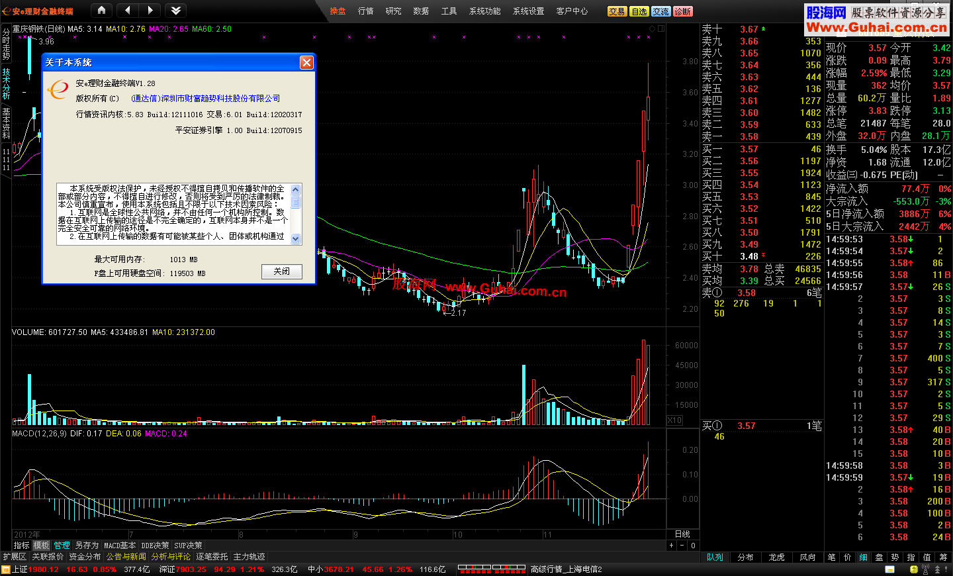Screen dimensions: 953x576
Task: Close the 关于本系统 dialog with X
Action: tap(306, 62)
